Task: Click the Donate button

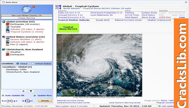Action: [45, 101]
